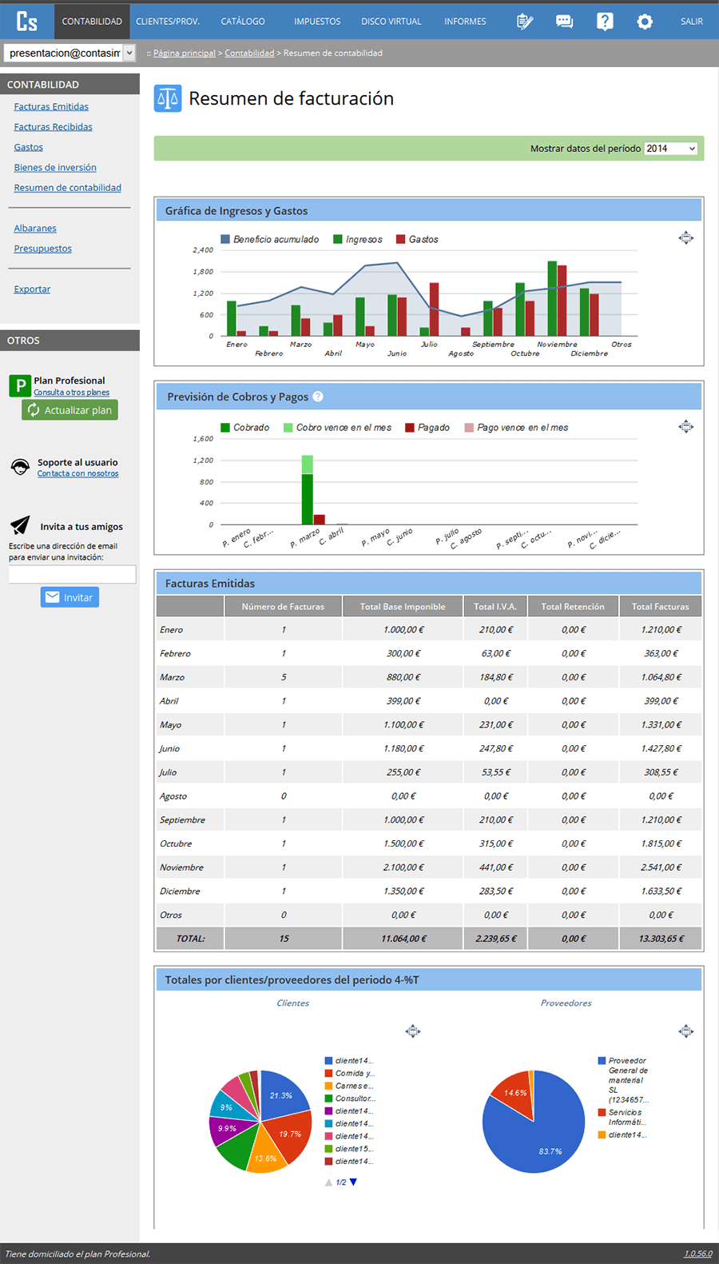The image size is (719, 1264).
Task: Open the account email dropdown
Action: [70, 53]
